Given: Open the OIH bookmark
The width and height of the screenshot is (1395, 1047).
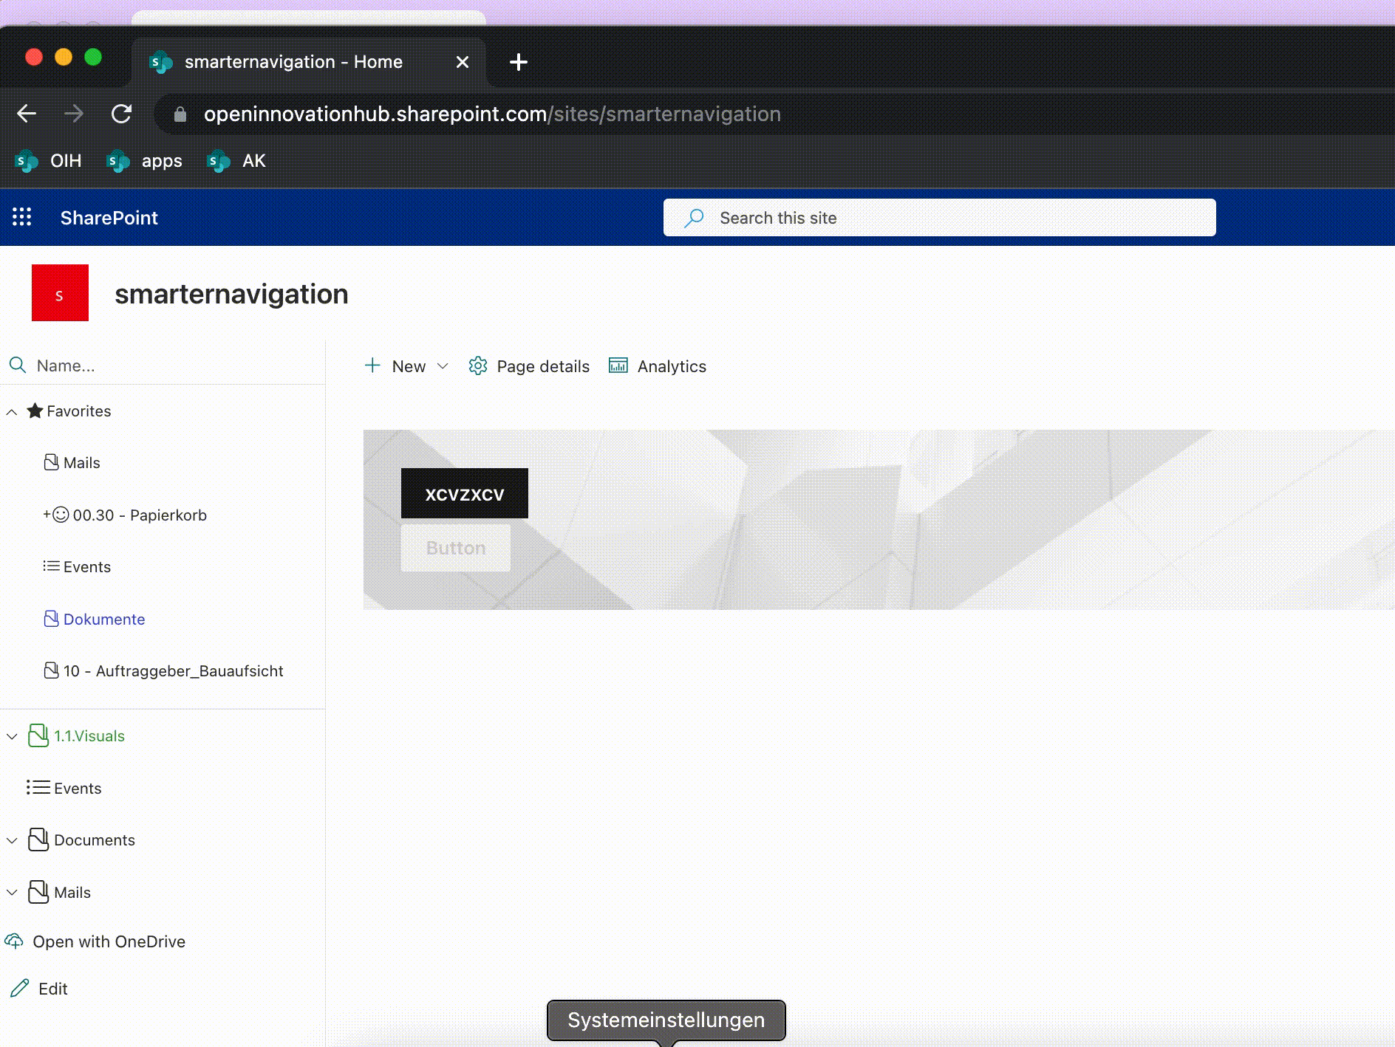Looking at the screenshot, I should [47, 160].
